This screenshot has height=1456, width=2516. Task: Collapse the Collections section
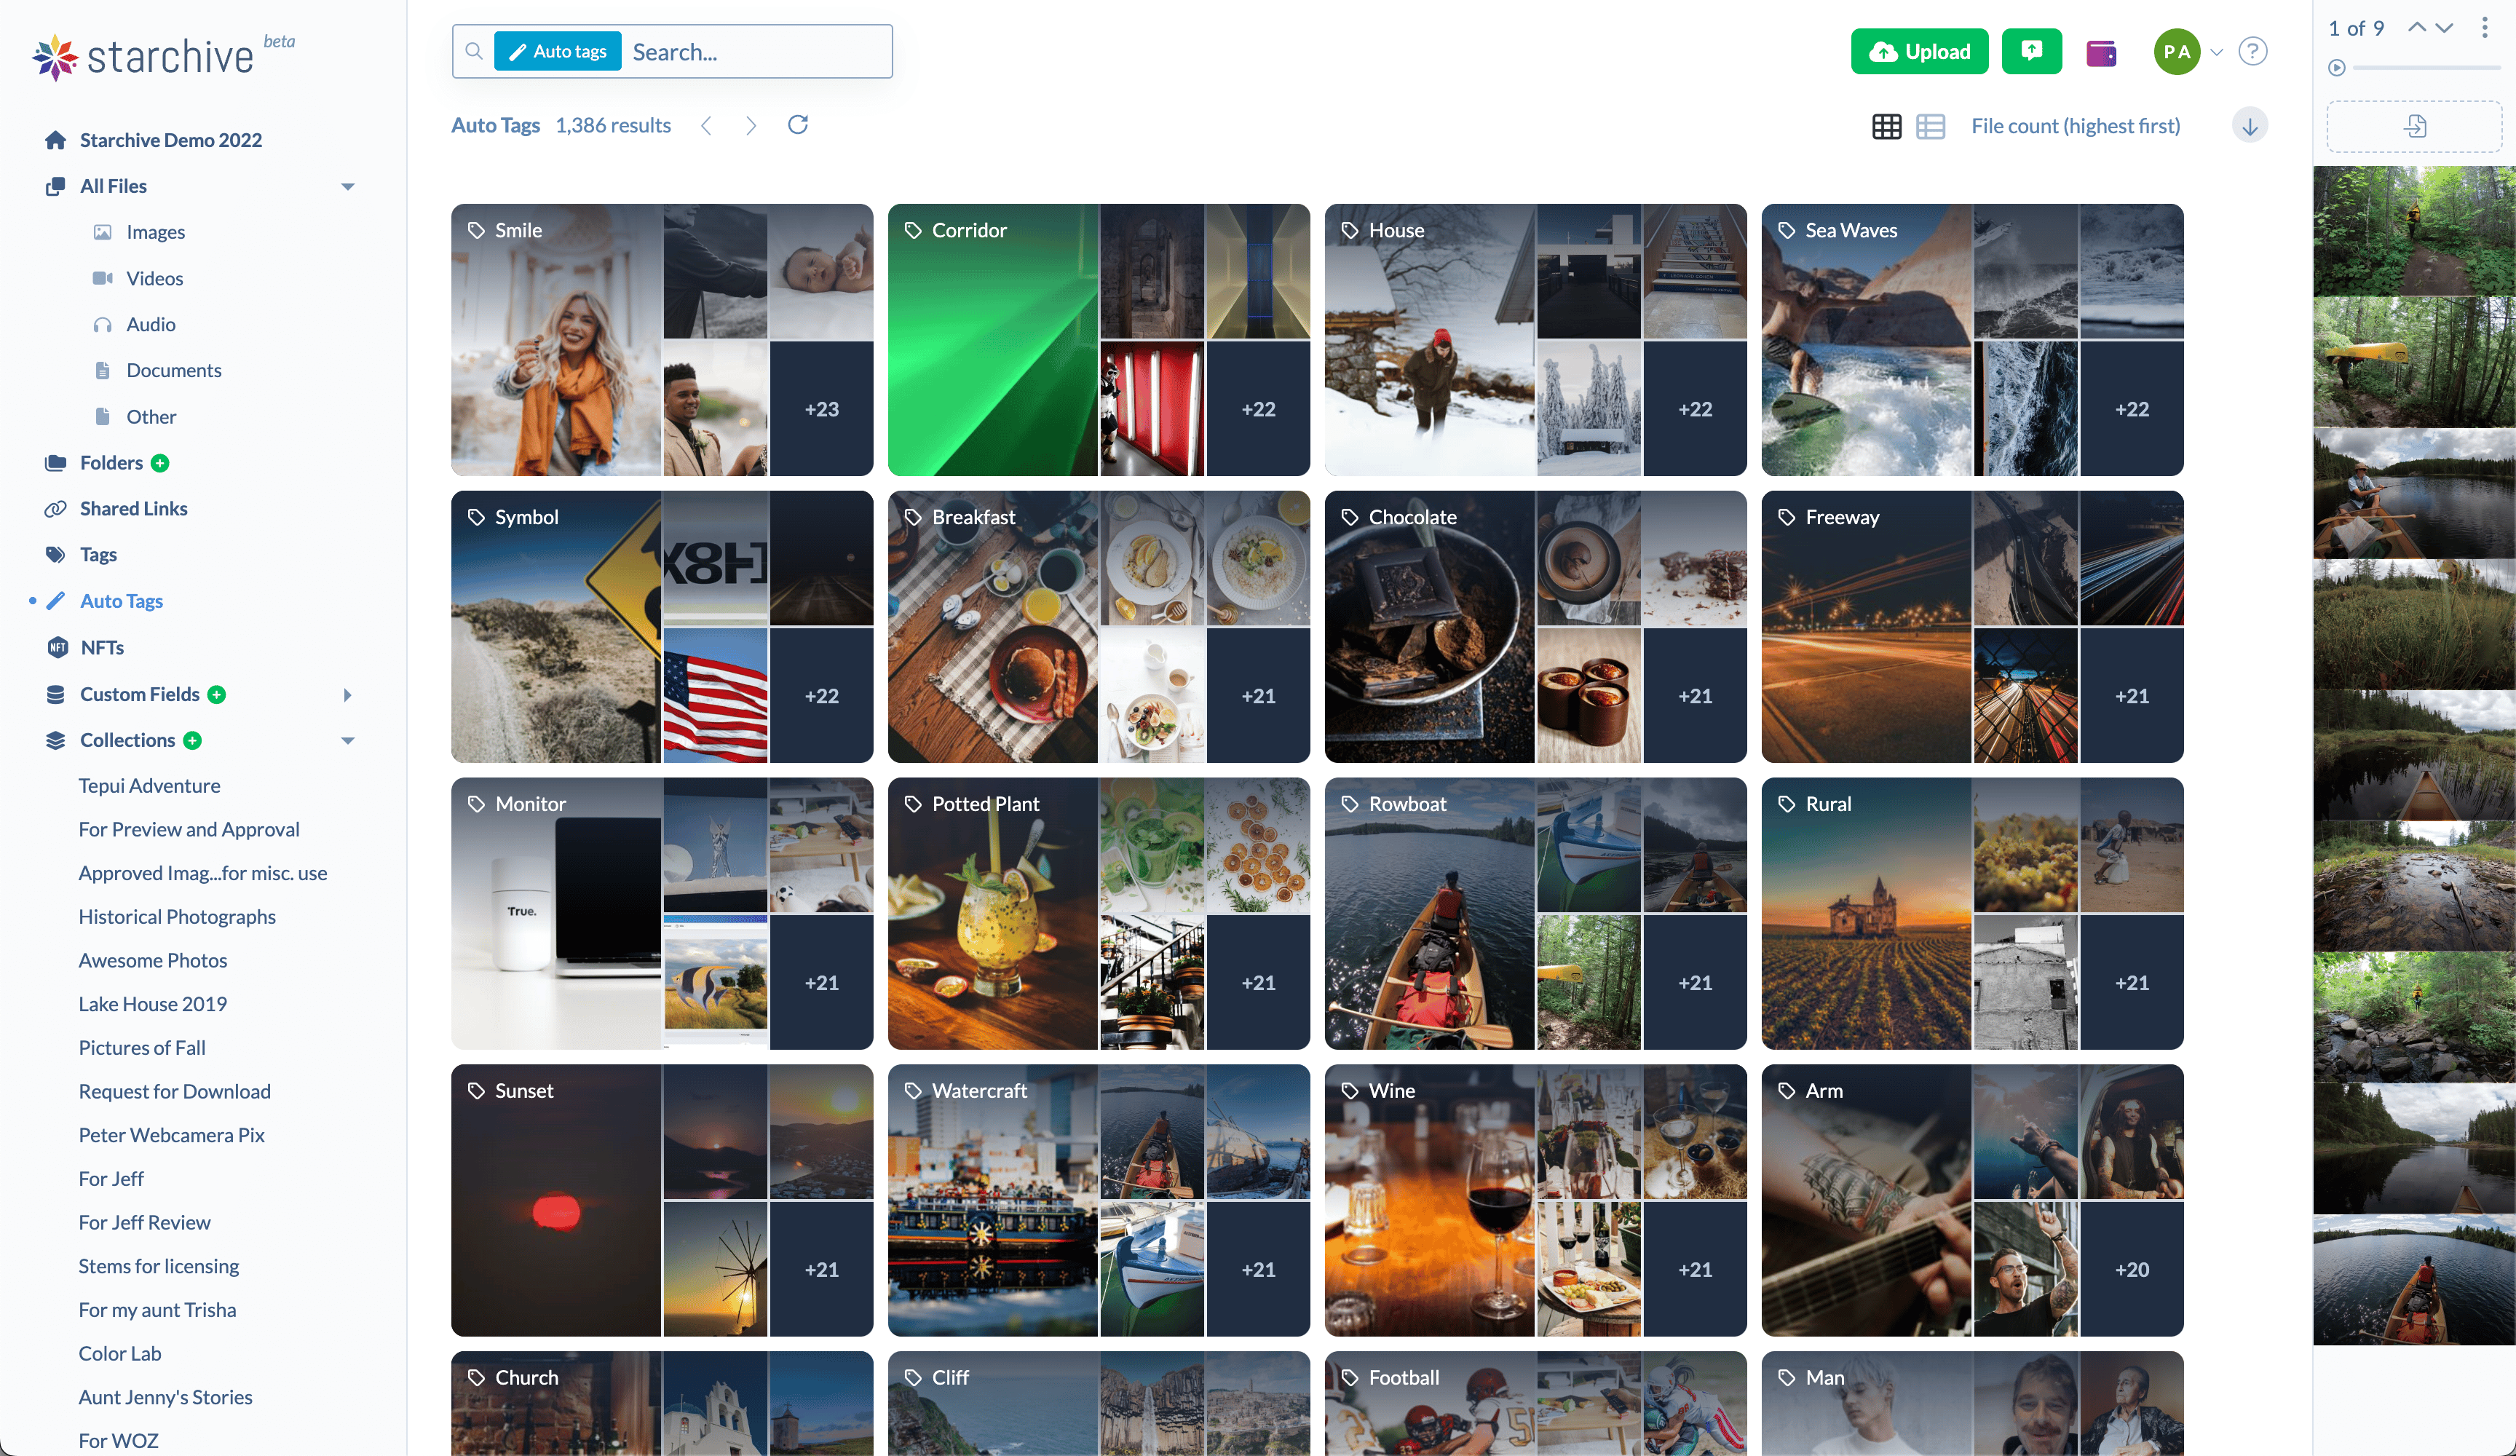click(x=347, y=741)
